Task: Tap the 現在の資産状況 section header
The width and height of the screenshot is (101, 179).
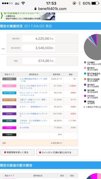Action: 50,26
